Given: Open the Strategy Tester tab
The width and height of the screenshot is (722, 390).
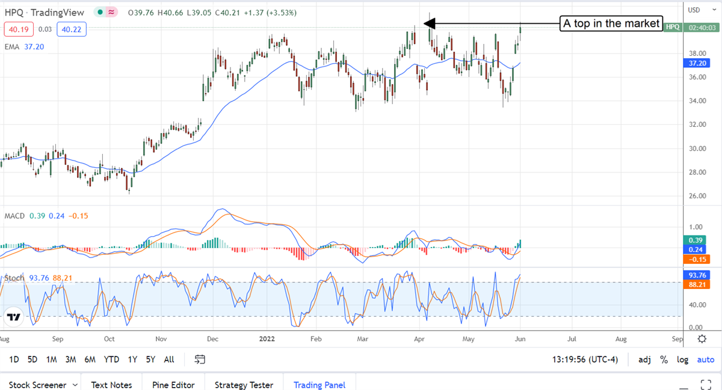Looking at the screenshot, I should click(244, 385).
